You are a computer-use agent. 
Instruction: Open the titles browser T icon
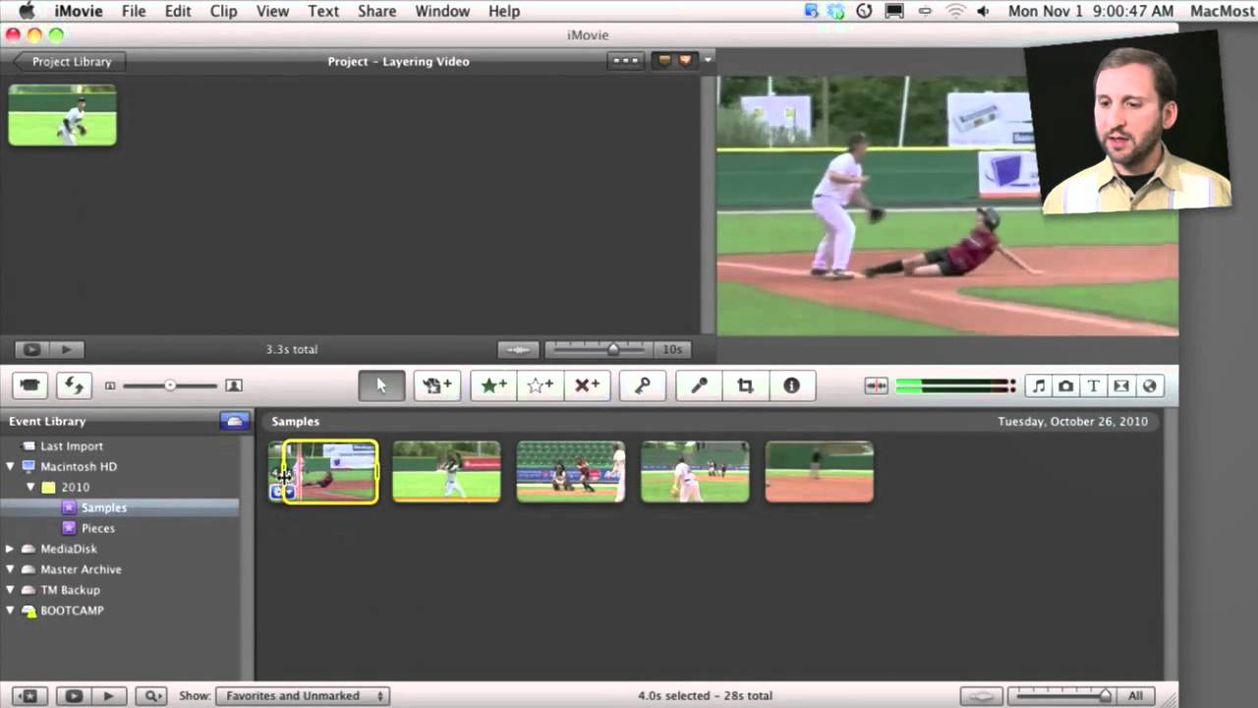tap(1094, 386)
